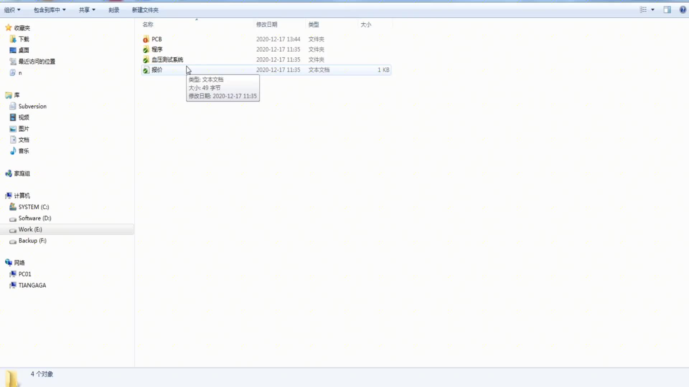Screen dimensions: 689x387
Task: Open the 共享 dropdown menu
Action: point(87,10)
